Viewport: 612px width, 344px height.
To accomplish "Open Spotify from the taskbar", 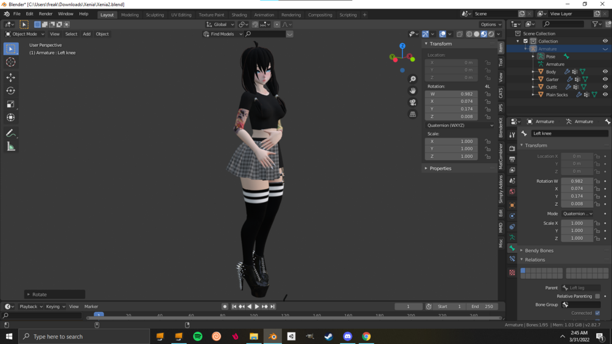I will (197, 336).
